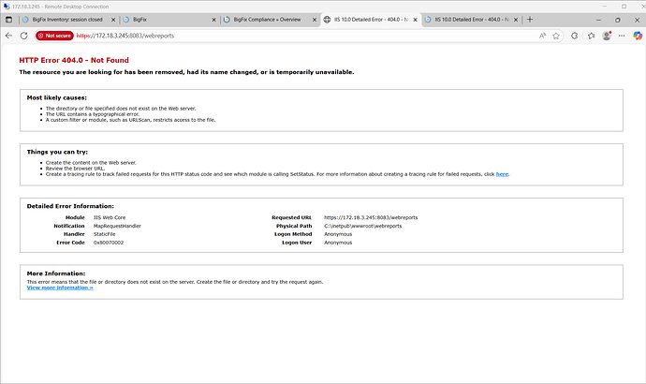Click the Not secure warning badge
Viewport: 646px width, 384px height.
(54, 36)
